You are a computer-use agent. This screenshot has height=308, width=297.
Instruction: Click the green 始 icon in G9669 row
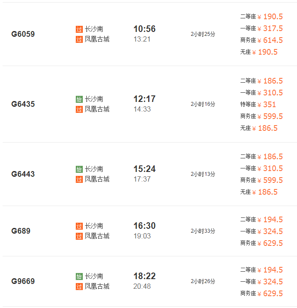click(x=79, y=276)
